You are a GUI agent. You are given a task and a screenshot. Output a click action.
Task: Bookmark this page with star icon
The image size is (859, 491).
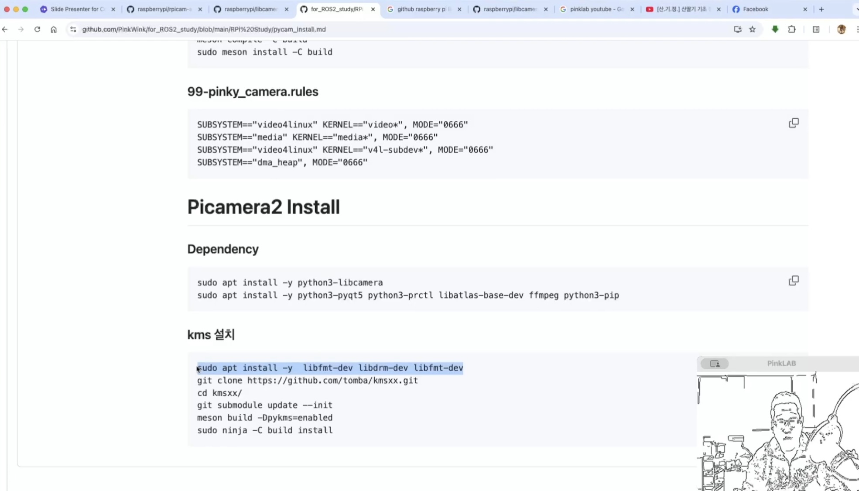click(x=753, y=29)
